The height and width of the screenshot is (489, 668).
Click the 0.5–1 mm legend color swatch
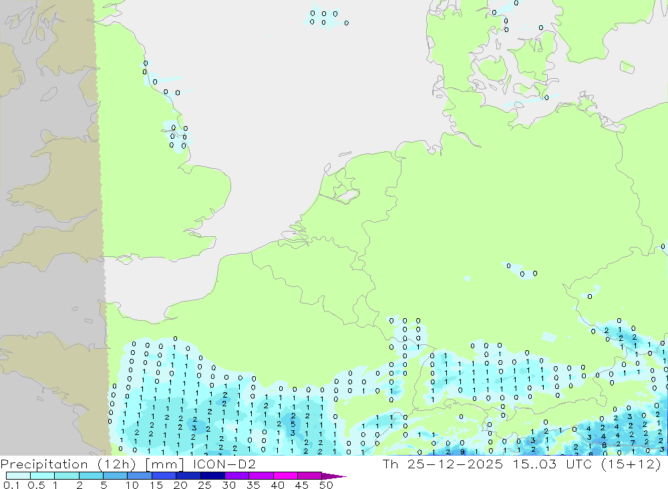pyautogui.click(x=43, y=476)
